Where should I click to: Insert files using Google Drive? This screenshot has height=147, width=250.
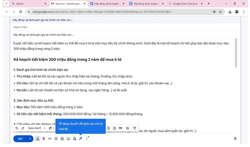[x=62, y=139]
